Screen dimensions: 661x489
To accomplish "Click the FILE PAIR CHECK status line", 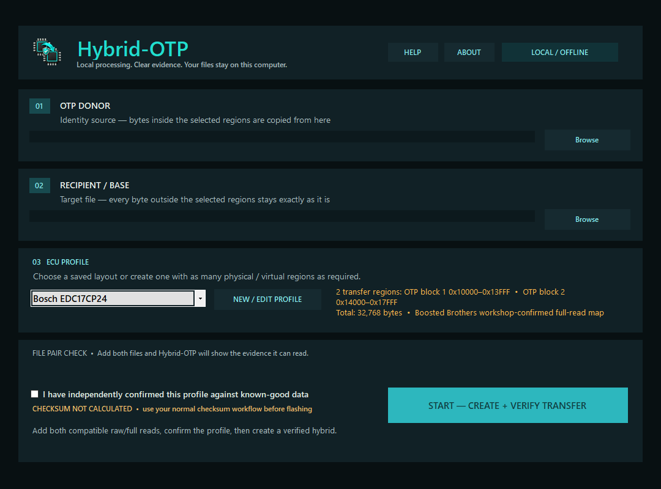I will [x=170, y=353].
